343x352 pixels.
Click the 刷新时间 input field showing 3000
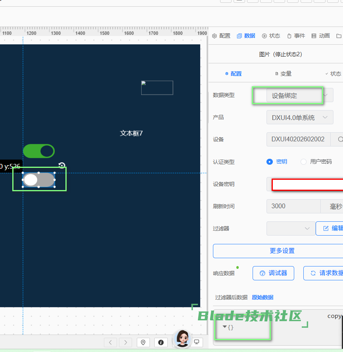293,206
